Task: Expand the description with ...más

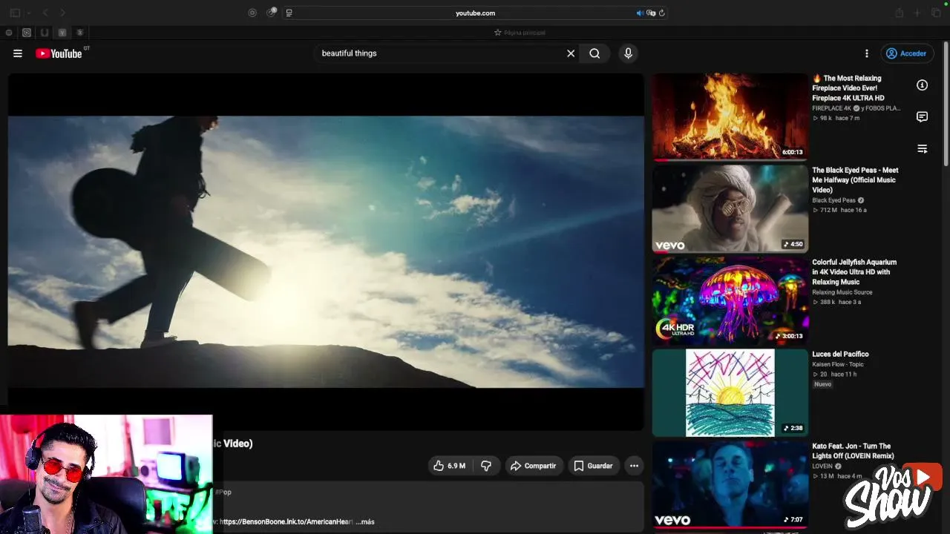Action: tap(365, 521)
